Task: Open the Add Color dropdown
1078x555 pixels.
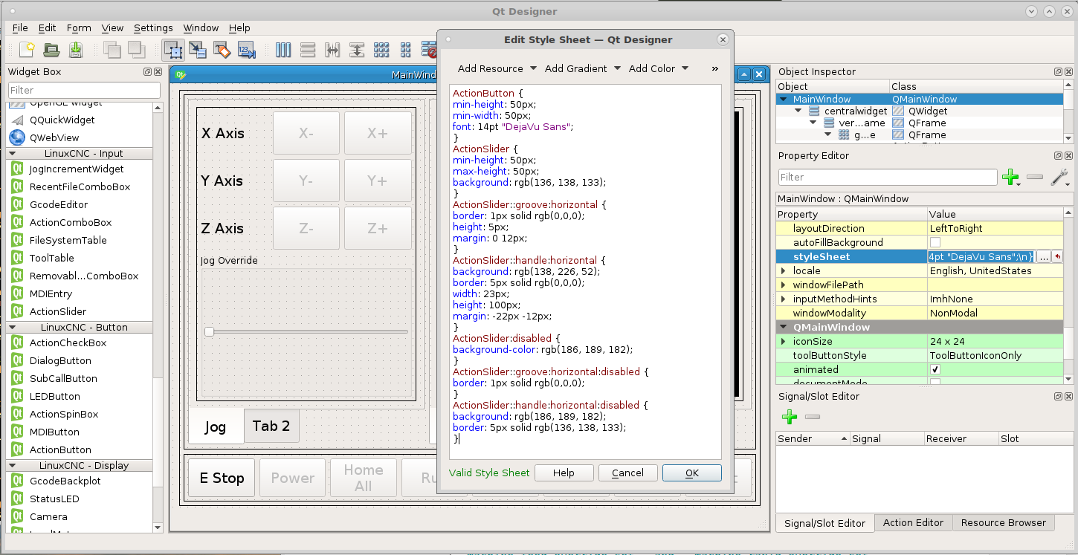Action: point(659,68)
